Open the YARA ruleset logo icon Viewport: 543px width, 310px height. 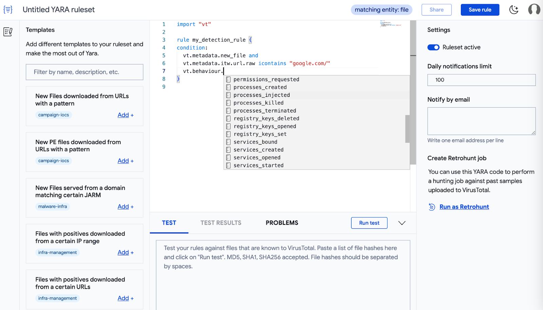(8, 10)
